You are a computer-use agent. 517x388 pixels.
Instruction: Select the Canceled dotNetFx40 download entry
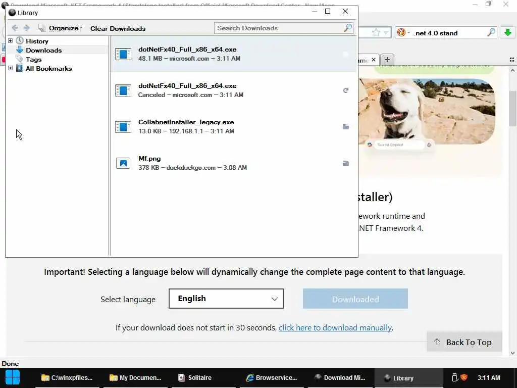pyautogui.click(x=233, y=90)
